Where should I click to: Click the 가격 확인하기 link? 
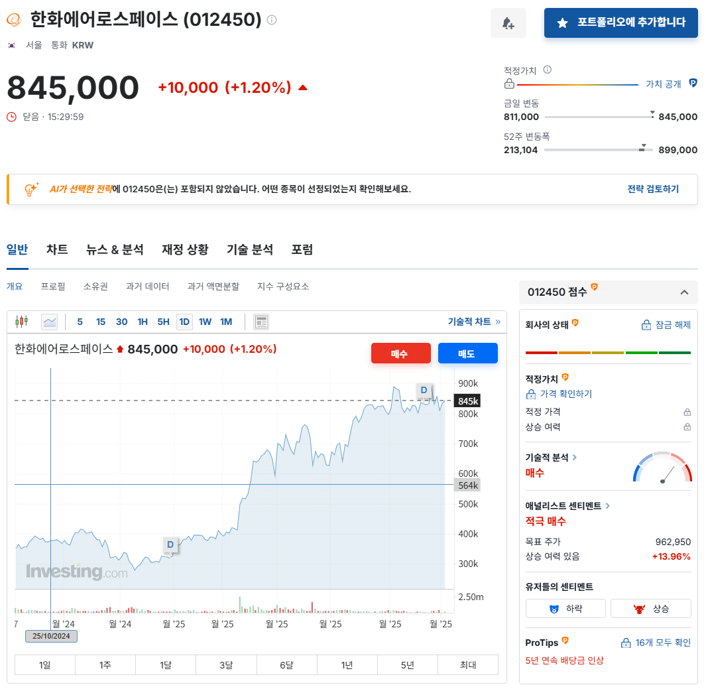point(559,394)
